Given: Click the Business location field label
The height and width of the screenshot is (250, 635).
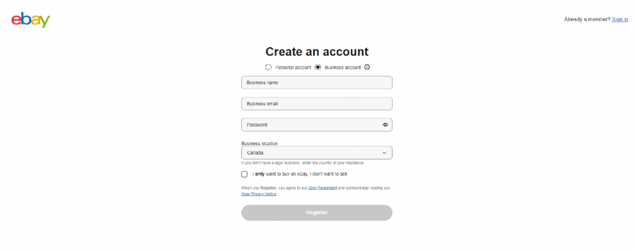Looking at the screenshot, I should [259, 143].
